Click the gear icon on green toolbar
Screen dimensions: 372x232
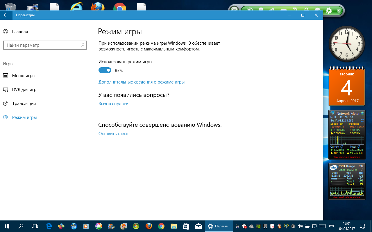point(329,11)
